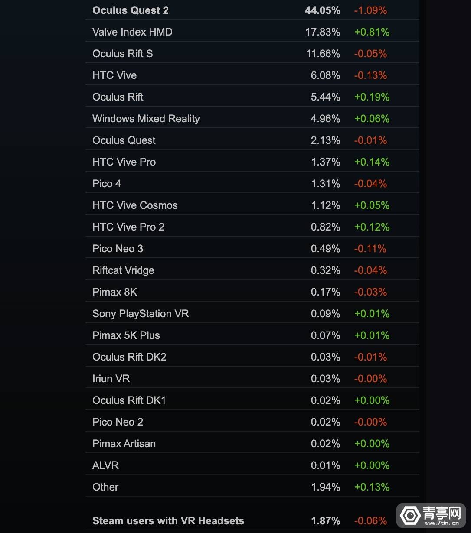
Task: Click the Iriun VR row name
Action: tap(111, 379)
